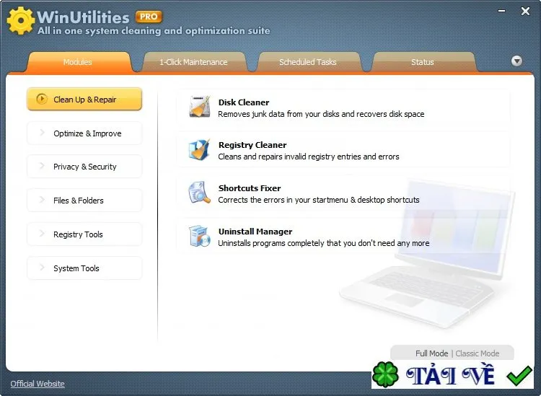Screen dimensions: 541x396
Task: Click the WinUtilities yellow gear logo
Action: coord(21,21)
